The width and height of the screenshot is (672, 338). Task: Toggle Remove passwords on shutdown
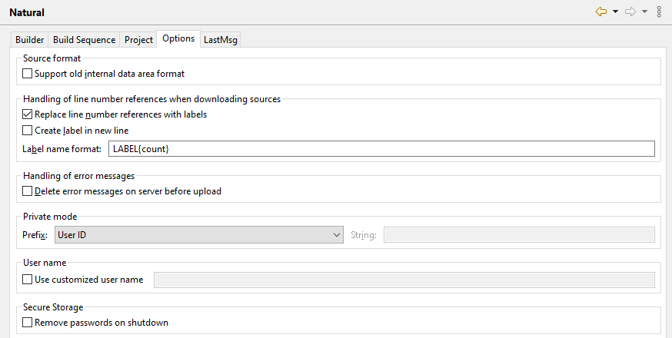tap(28, 323)
